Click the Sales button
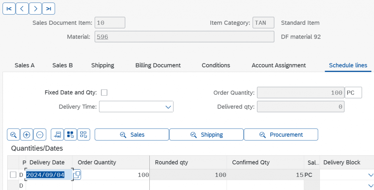The image size is (374, 190). point(132,135)
